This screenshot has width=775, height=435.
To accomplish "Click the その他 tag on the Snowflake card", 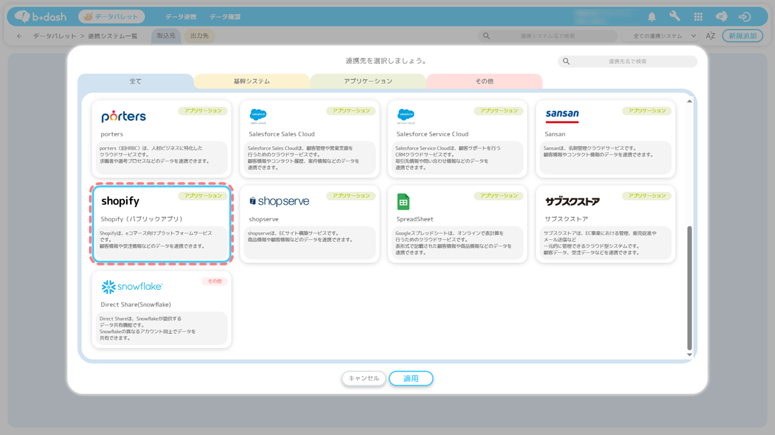I will point(215,281).
